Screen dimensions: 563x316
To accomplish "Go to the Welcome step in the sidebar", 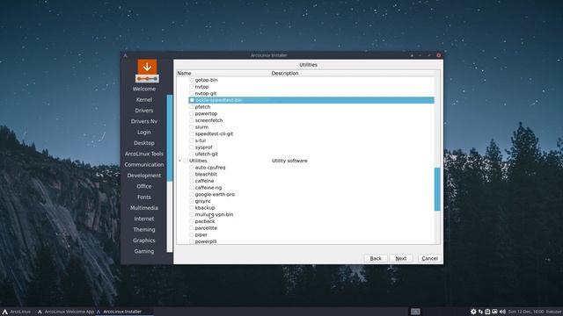I will [x=144, y=89].
